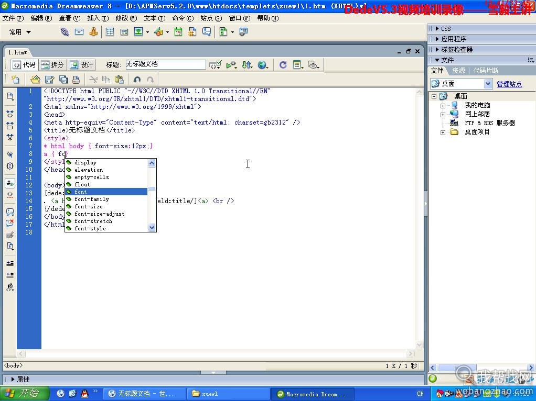Click the 管理站点 link
This screenshot has width=536, height=401.
pyautogui.click(x=509, y=84)
